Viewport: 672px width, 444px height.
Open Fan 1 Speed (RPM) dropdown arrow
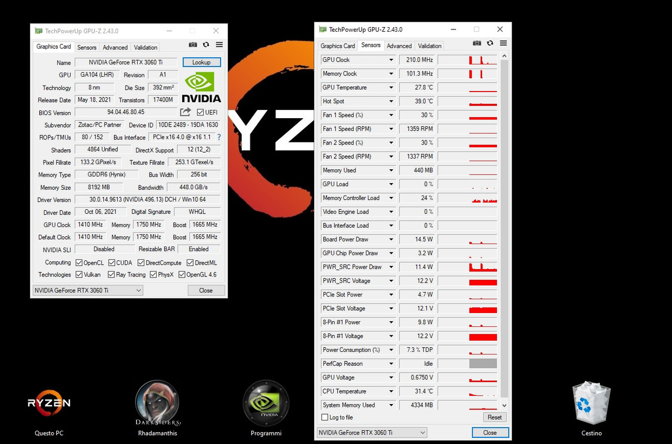391,129
